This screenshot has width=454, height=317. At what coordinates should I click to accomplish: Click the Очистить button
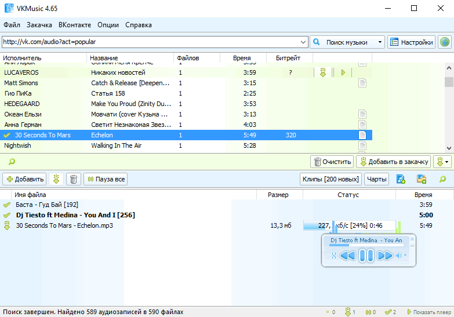(x=333, y=162)
